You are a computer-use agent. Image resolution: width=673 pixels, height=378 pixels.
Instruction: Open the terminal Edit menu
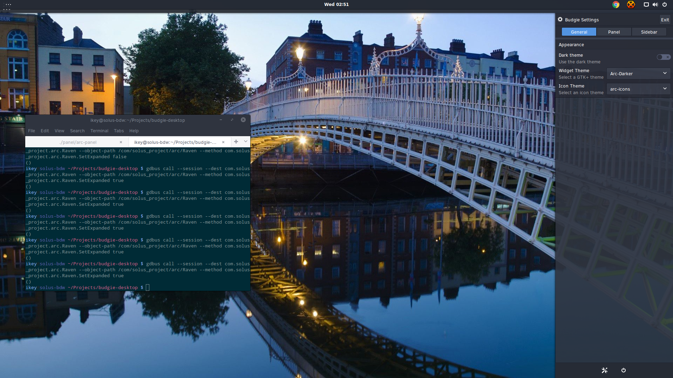(x=45, y=131)
